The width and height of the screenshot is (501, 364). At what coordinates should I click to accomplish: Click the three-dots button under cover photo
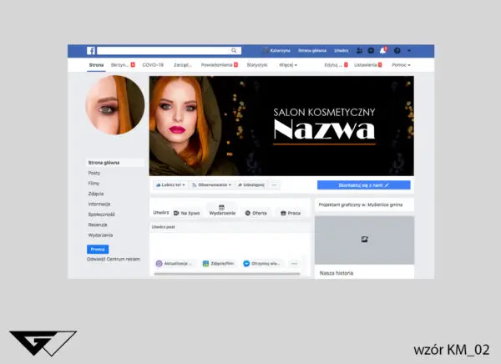tap(275, 185)
